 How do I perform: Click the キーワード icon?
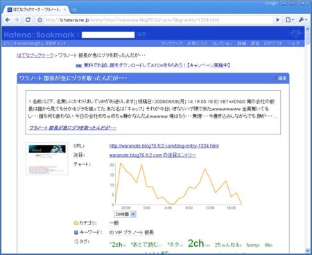point(76,232)
